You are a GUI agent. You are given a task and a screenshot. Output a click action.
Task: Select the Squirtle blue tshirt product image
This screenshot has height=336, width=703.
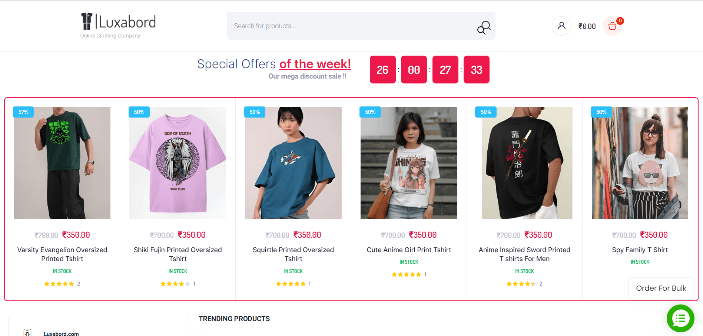click(x=293, y=163)
